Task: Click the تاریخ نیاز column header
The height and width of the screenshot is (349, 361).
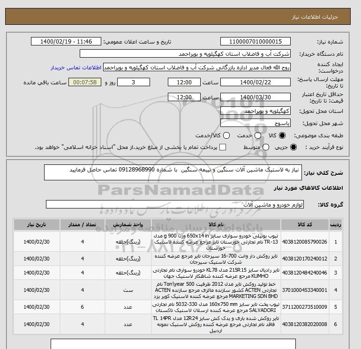Action: [37, 224]
